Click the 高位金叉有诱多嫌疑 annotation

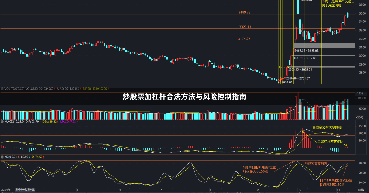(327, 127)
